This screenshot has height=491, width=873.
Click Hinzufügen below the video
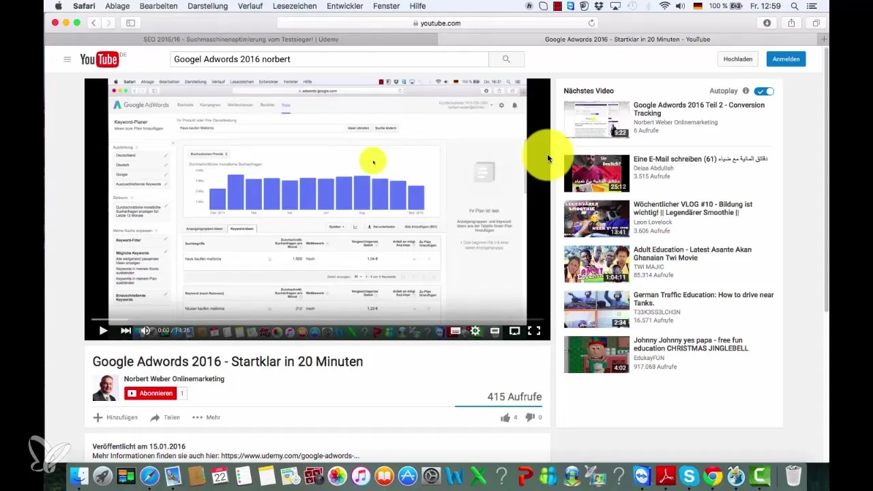115,417
